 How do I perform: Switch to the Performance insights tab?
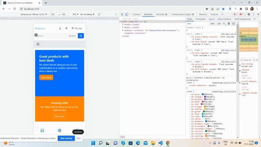[x=183, y=14]
